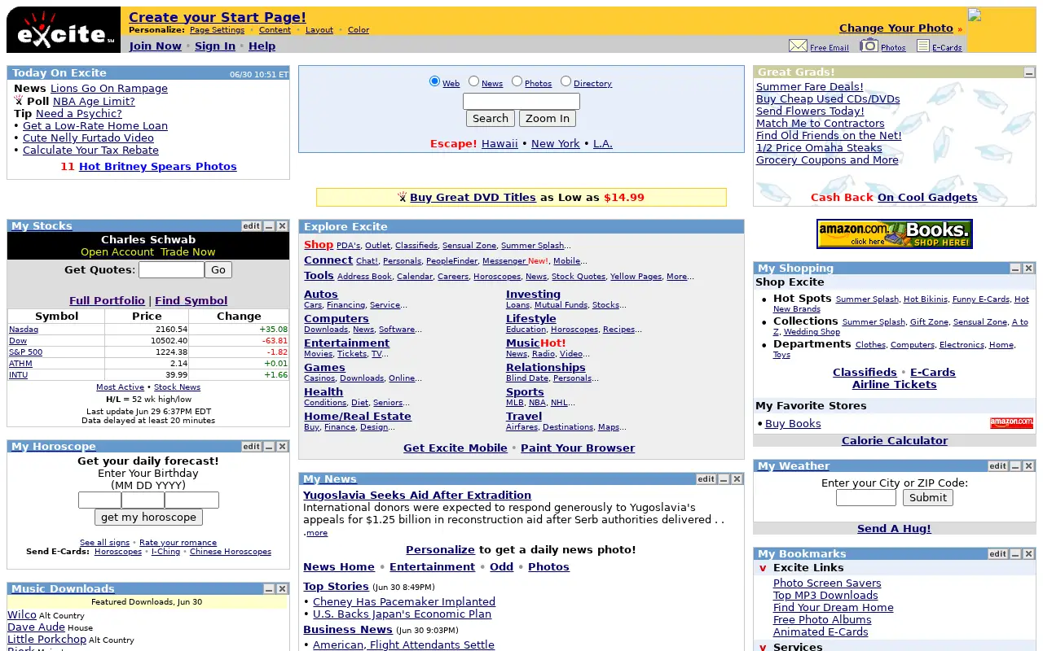Viewport: 1043px width, 651px height.
Task: Select the Web search radio button
Action: (434, 81)
